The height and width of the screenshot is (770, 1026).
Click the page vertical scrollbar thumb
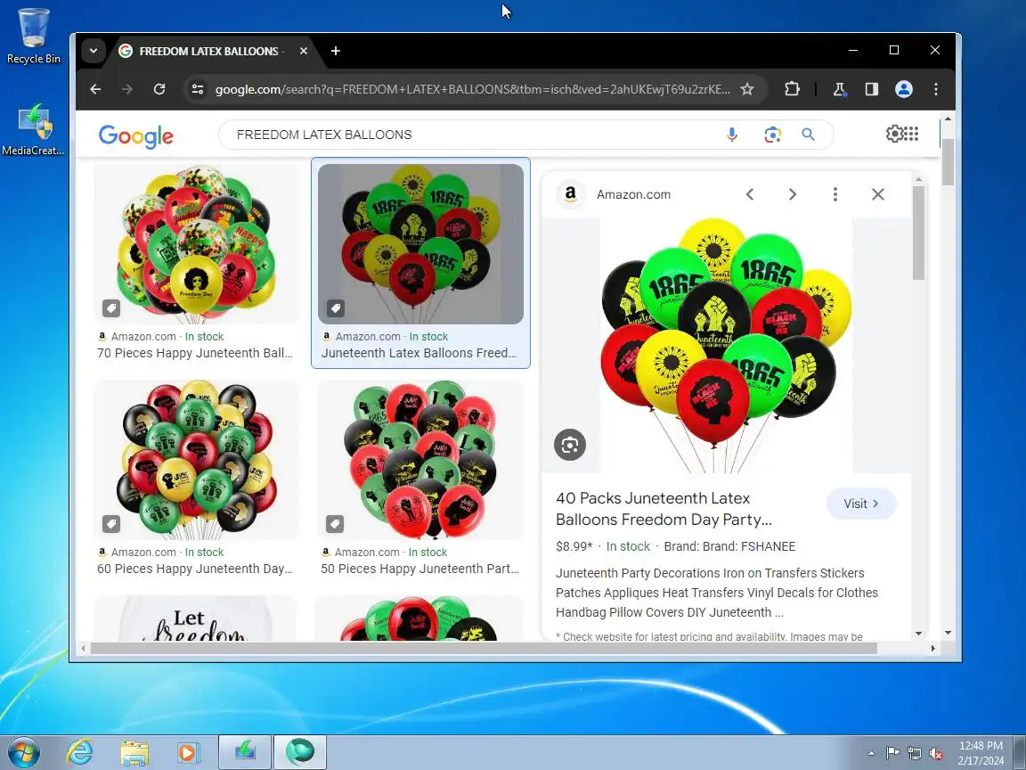tap(948, 161)
